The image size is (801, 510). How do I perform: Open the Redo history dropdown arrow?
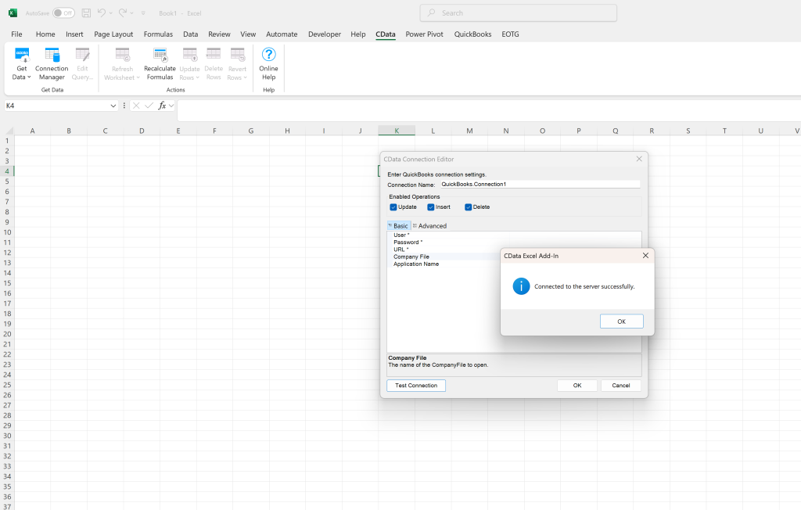tap(131, 13)
